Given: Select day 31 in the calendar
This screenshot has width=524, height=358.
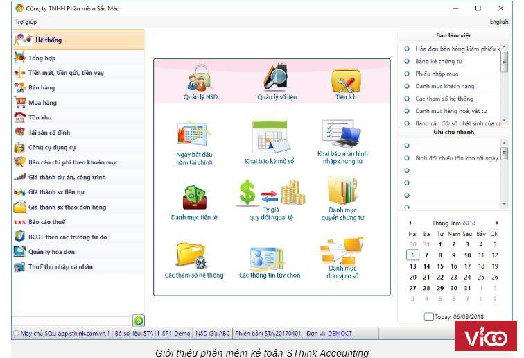Looking at the screenshot, I should pos(467,288).
